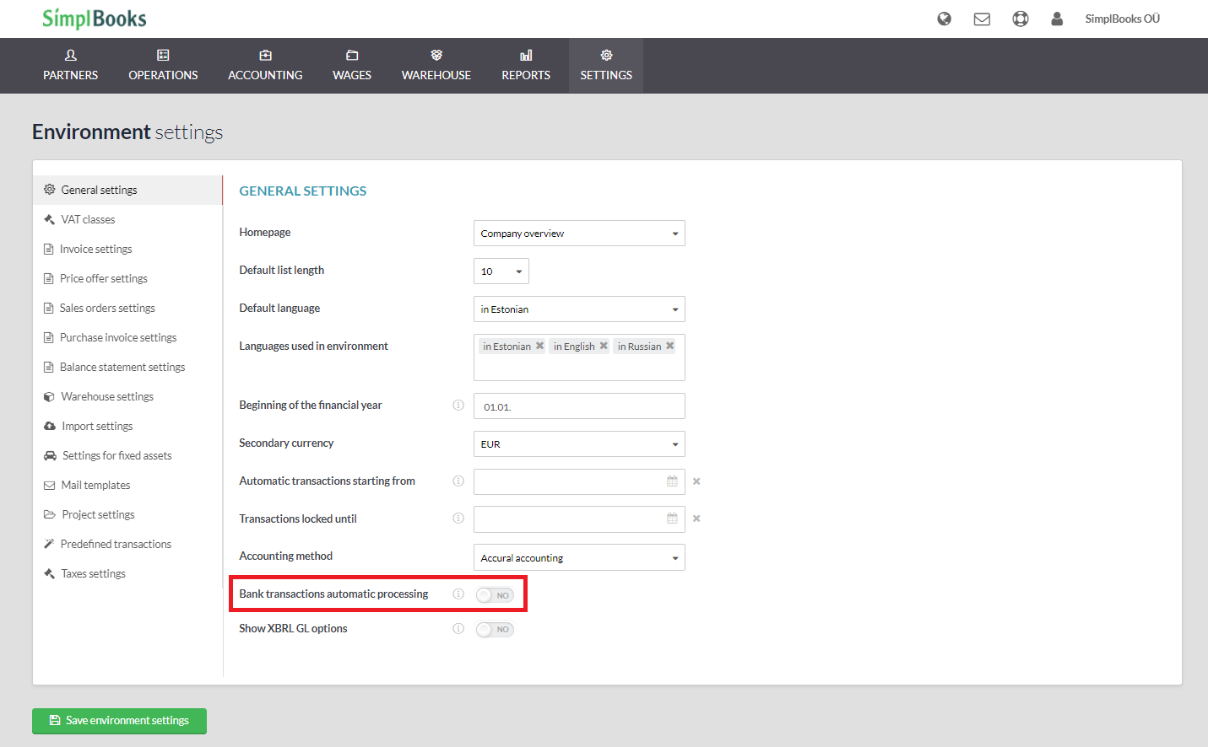The width and height of the screenshot is (1208, 747).
Task: Click the Secondary currency field showing EUR
Action: click(x=579, y=443)
